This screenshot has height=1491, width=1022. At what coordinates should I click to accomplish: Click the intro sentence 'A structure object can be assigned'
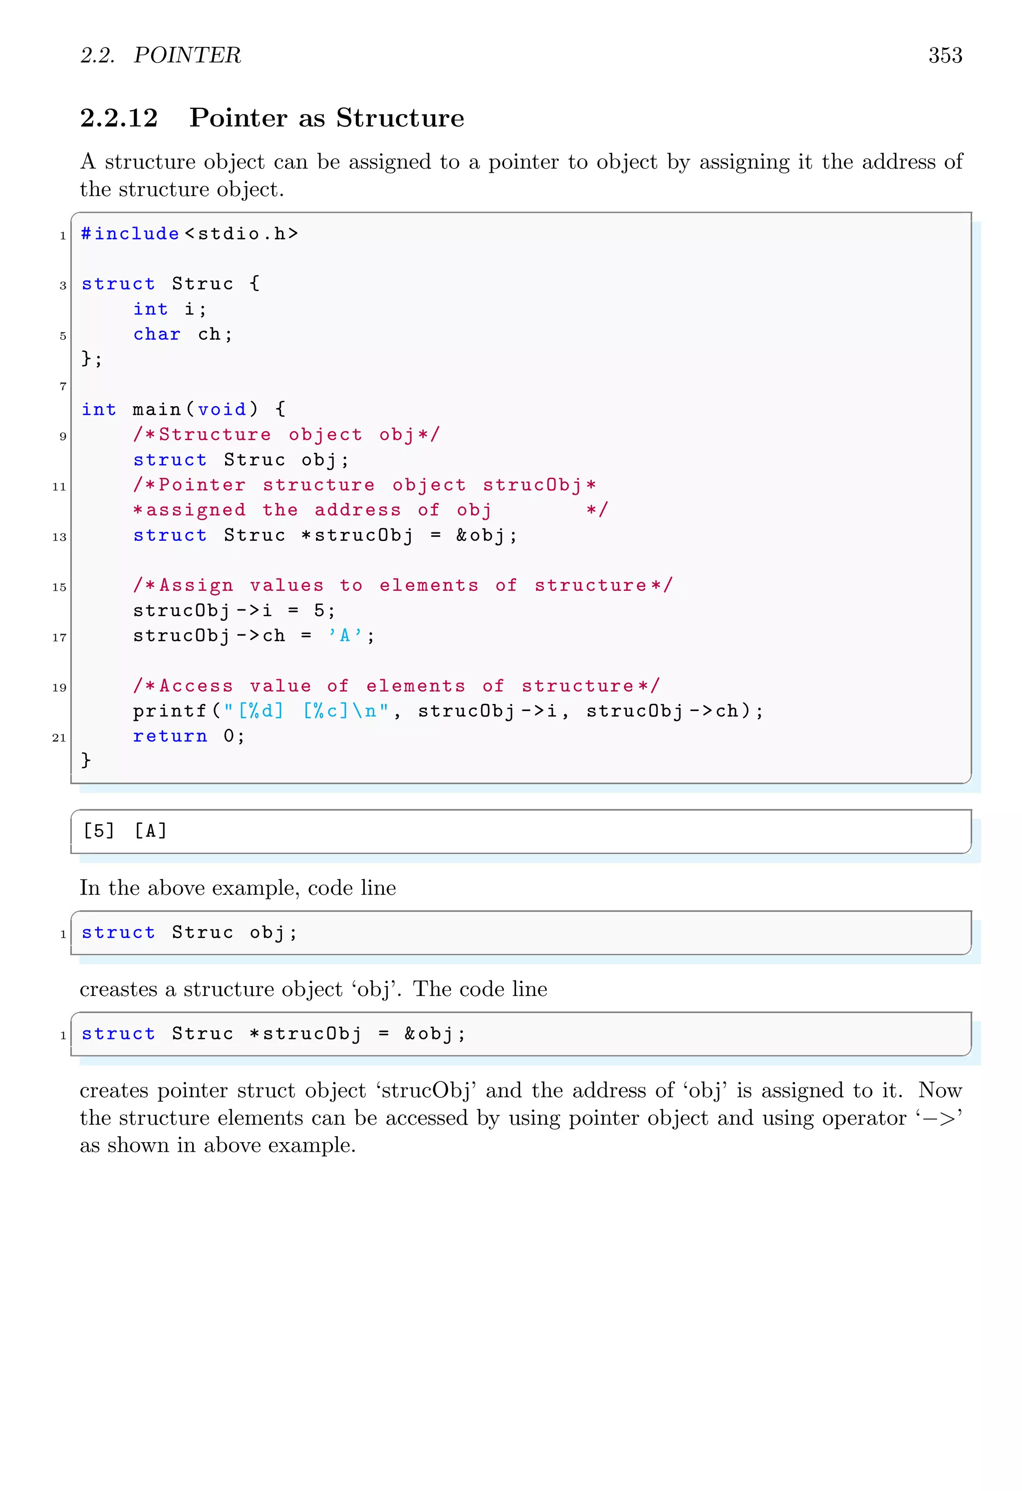tap(521, 175)
